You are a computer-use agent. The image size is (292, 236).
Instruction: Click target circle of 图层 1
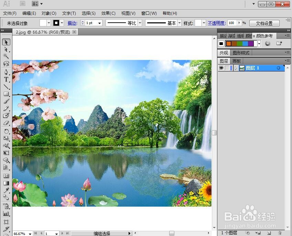click(278, 68)
